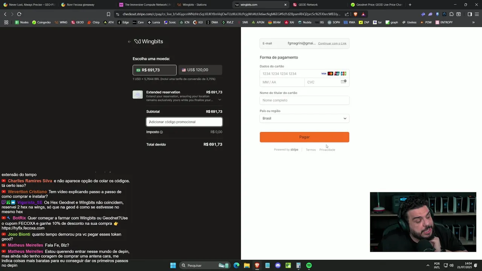Open the bookmark bar apps grid icon
482x271 pixels.
6,22
